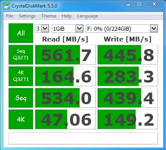The width and height of the screenshot is (166, 150).
Task: Click the Read [MB/s] column header
Action: pos(65,39)
